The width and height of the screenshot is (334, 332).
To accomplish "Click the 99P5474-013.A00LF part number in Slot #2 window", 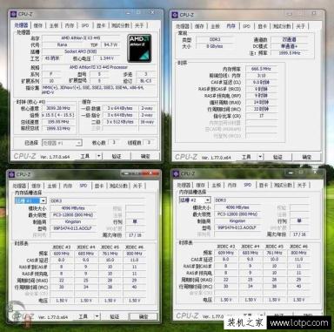I will click(x=237, y=227).
